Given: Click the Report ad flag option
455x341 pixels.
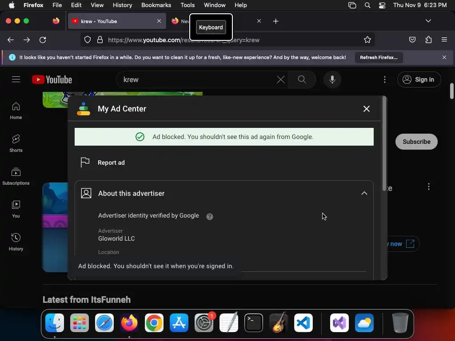Looking at the screenshot, I should (103, 163).
